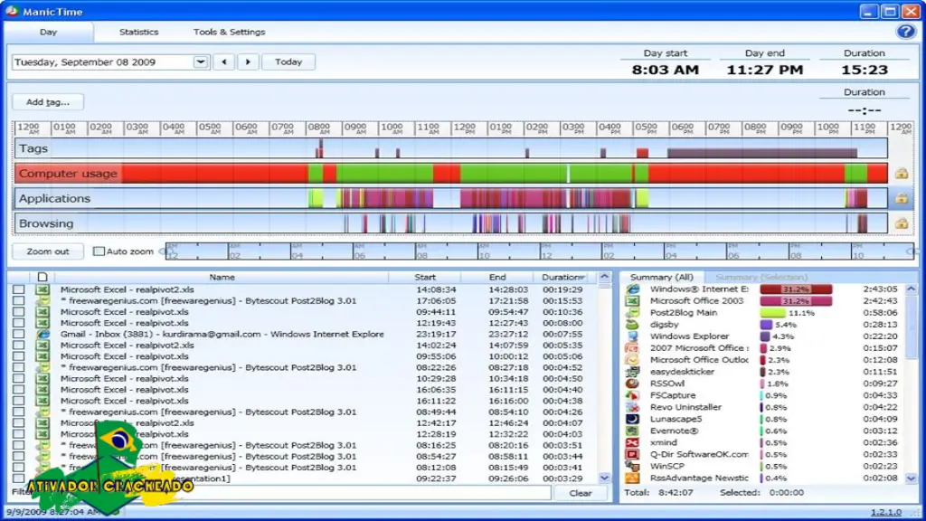Go to the next day arrow
The height and width of the screenshot is (521, 926).
pos(248,62)
